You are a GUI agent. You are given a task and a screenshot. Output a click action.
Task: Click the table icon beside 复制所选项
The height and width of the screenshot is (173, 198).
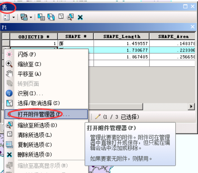tap(9, 144)
